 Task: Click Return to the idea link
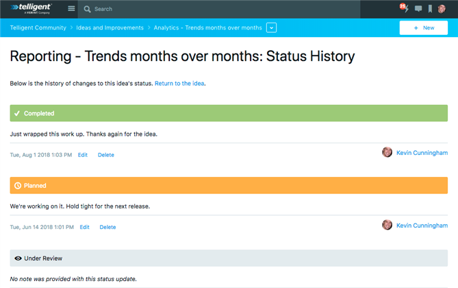pyautogui.click(x=179, y=84)
